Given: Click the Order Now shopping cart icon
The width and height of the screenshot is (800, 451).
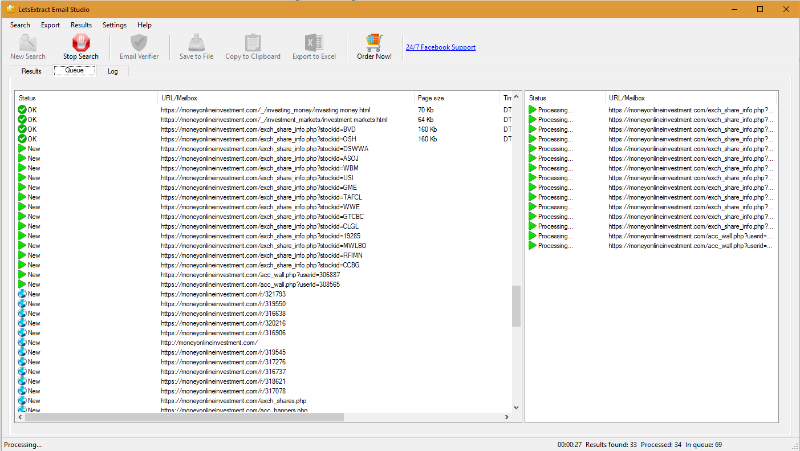Looking at the screenshot, I should tap(374, 43).
